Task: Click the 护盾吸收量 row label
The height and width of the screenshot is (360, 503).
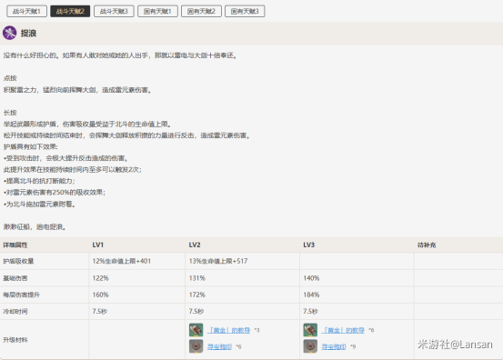Action: pyautogui.click(x=18, y=261)
